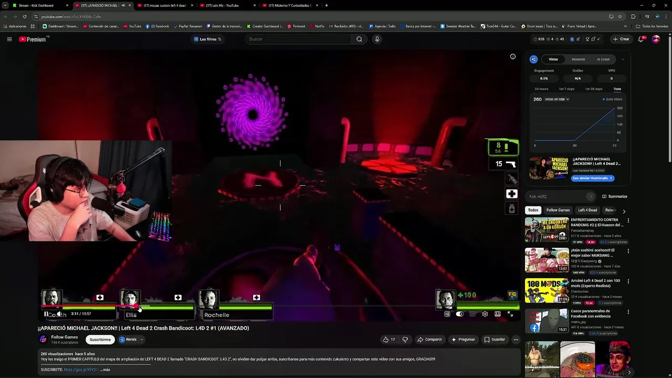Click the vidIQ logo in panel
672x378 pixels.
[534, 59]
